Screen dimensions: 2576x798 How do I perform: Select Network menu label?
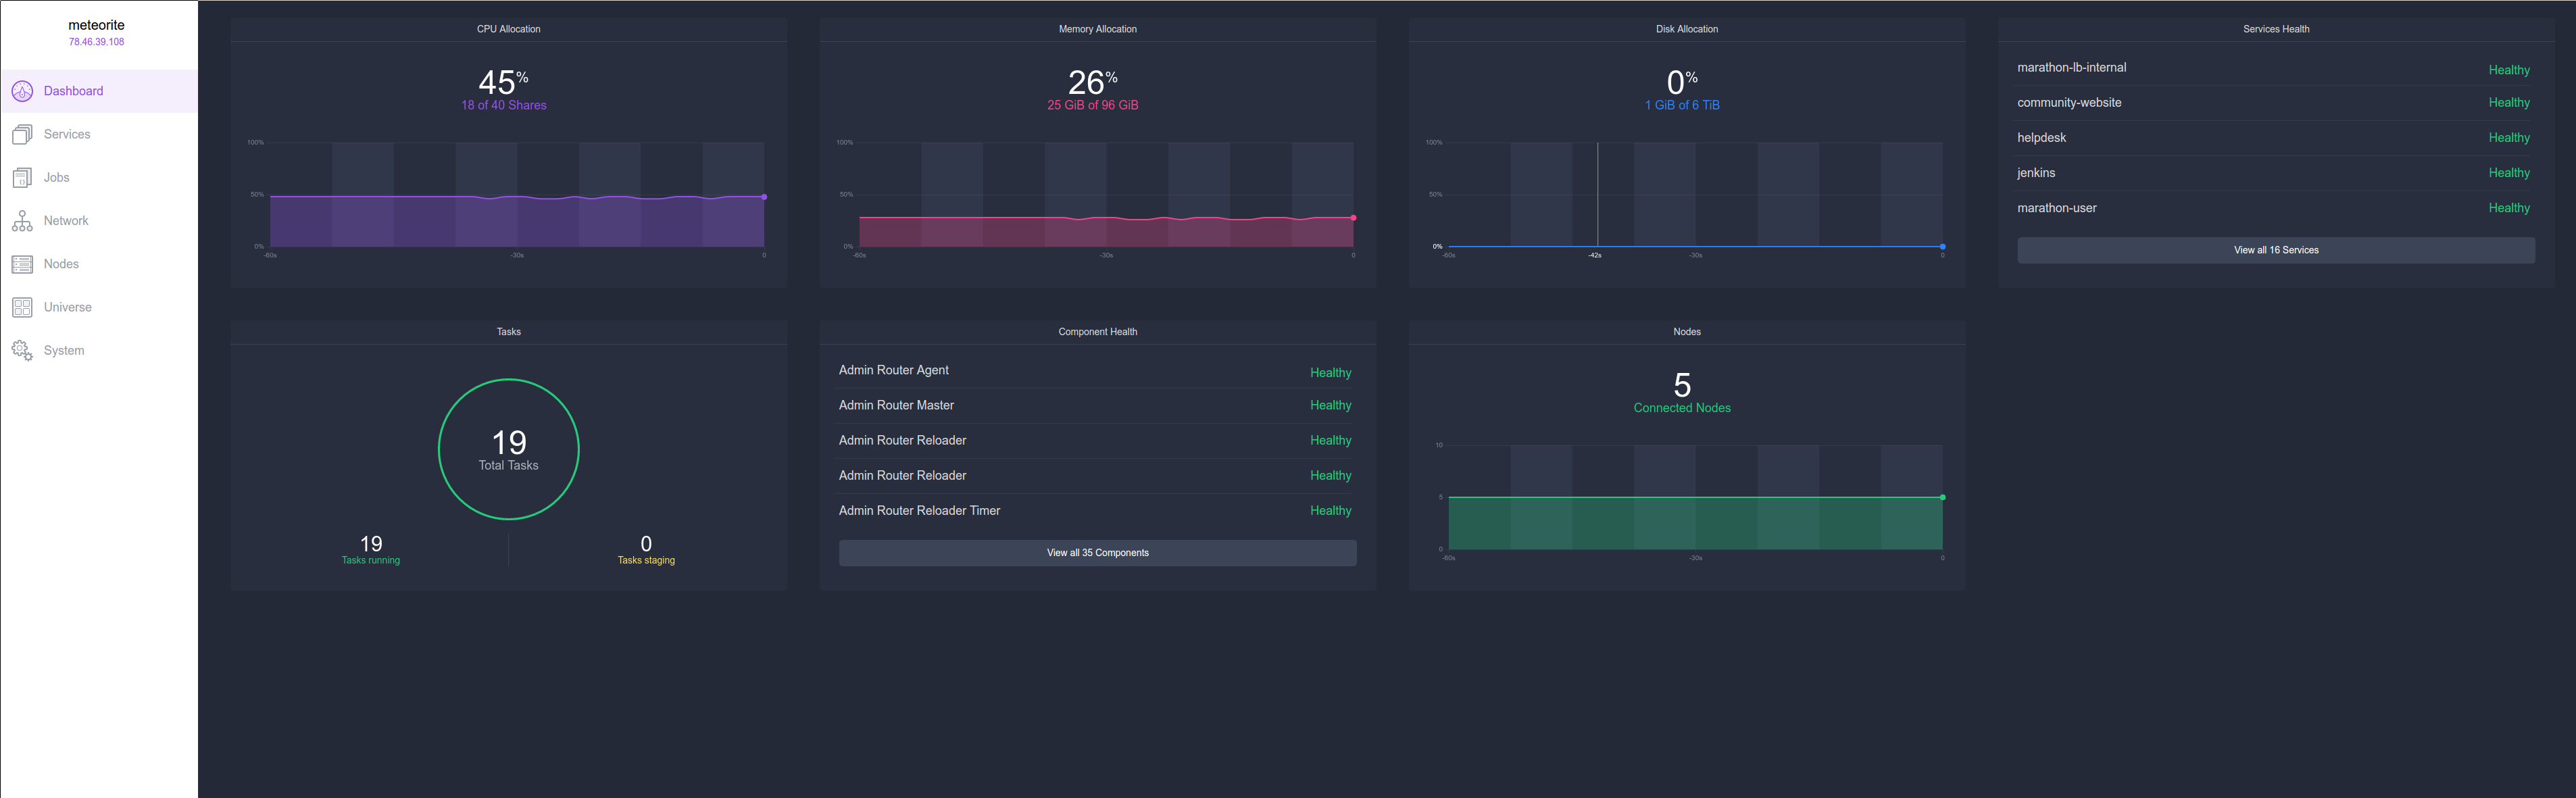66,220
